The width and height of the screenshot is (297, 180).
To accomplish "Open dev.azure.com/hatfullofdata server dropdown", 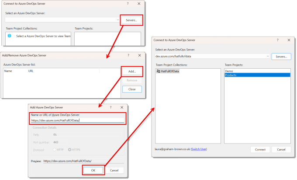I will (268, 56).
